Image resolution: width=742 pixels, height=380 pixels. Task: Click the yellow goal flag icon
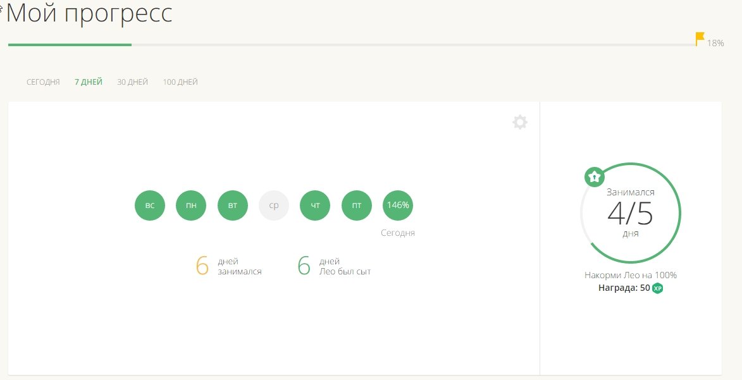700,39
